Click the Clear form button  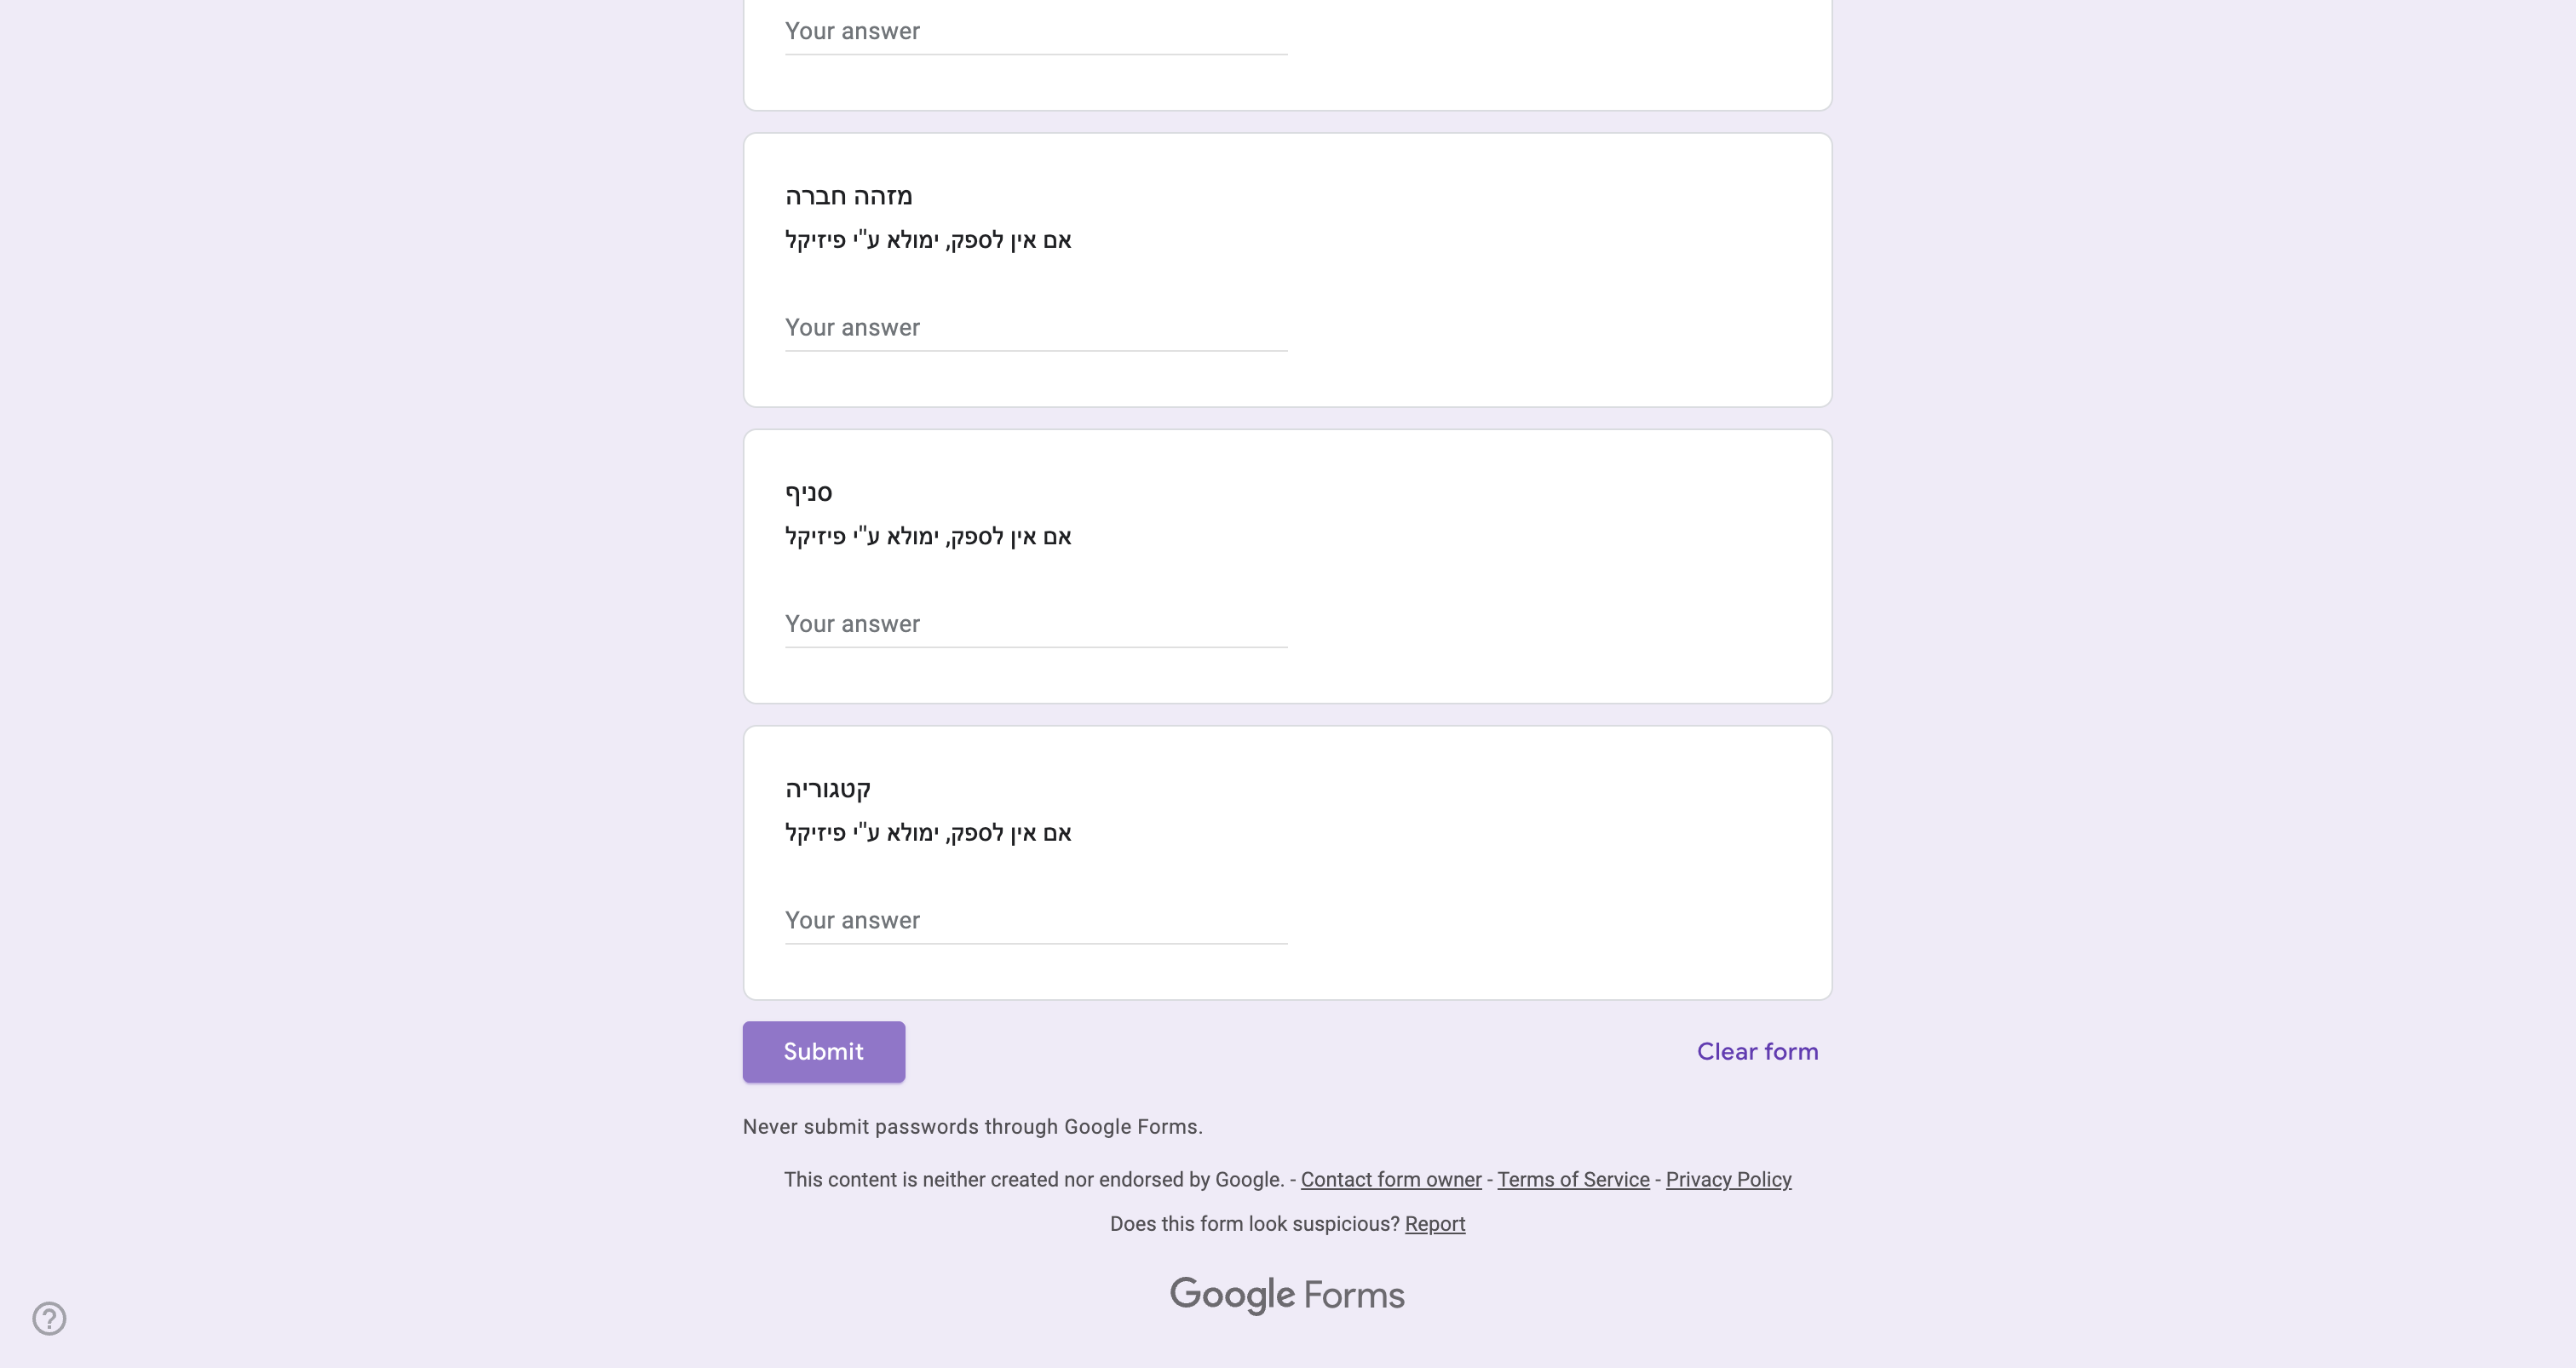click(1757, 1051)
